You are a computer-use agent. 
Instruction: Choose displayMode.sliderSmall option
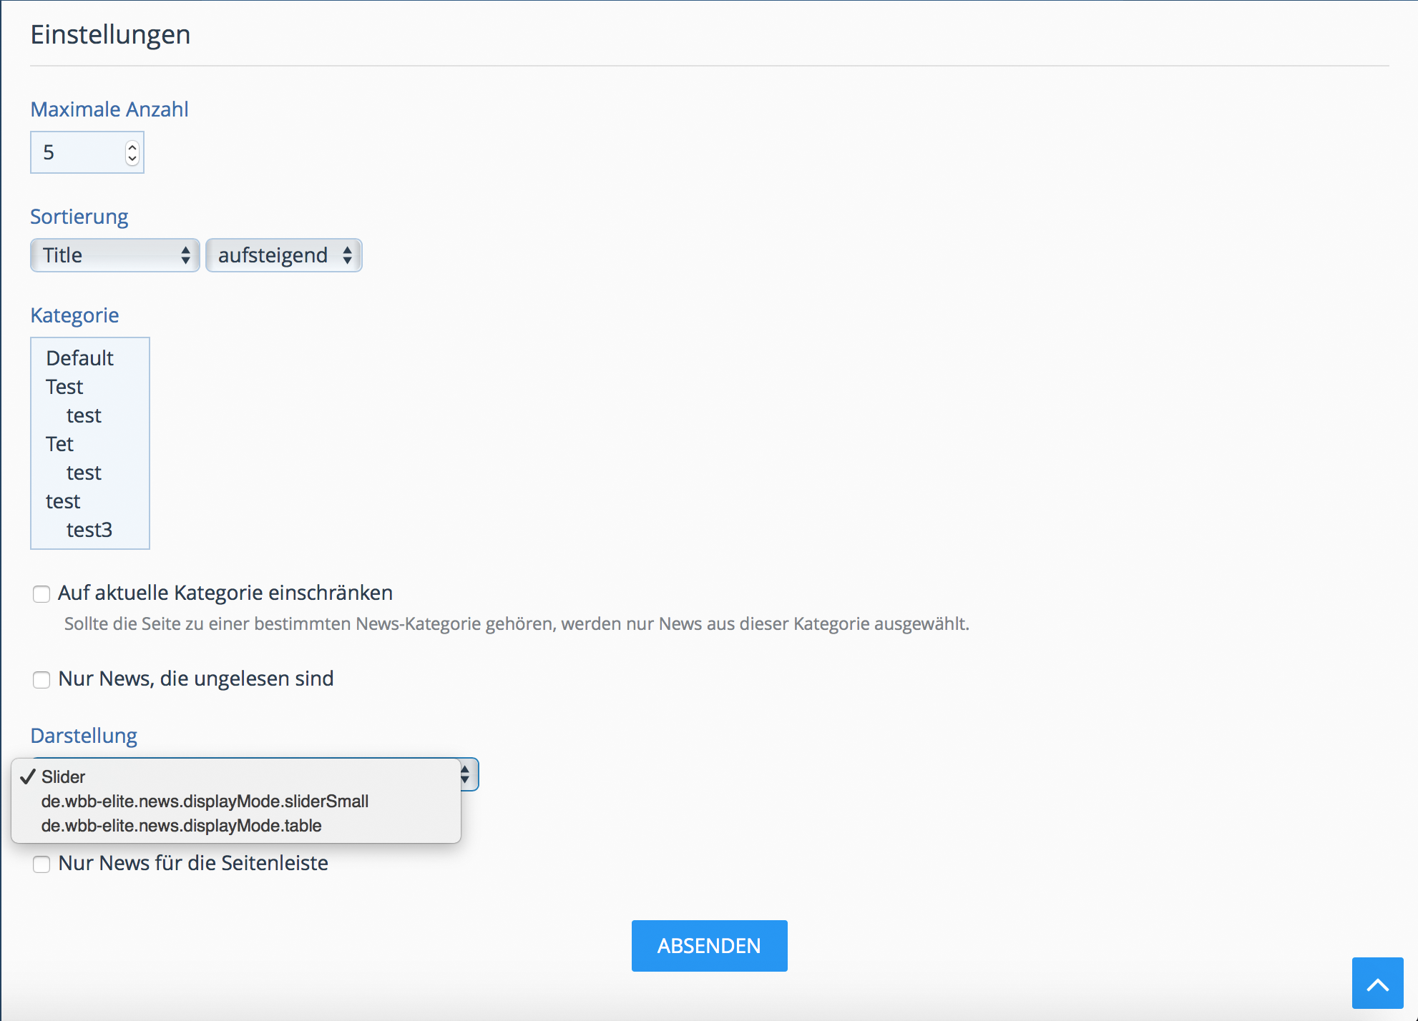tap(236, 801)
